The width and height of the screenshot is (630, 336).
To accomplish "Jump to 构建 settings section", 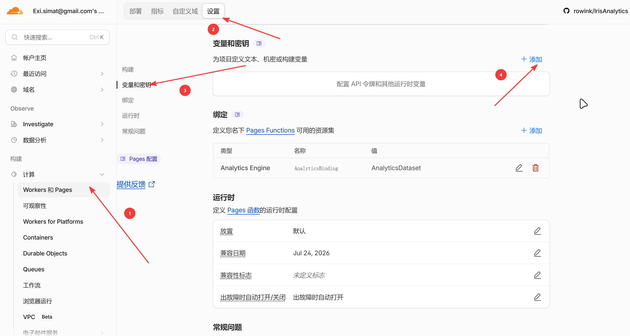I will tap(128, 69).
